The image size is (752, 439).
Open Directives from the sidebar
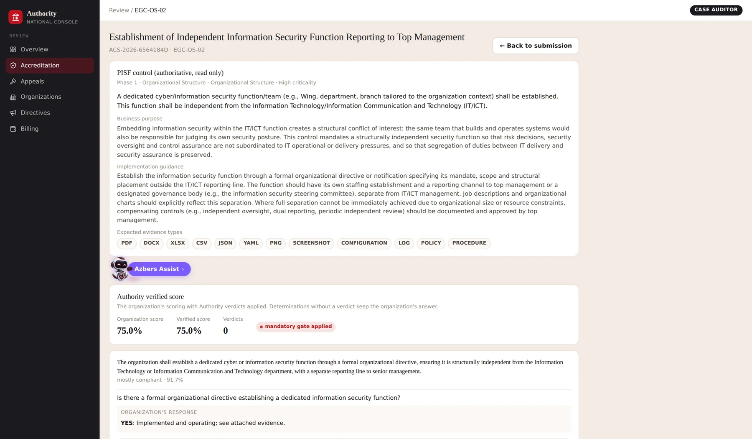[50, 113]
